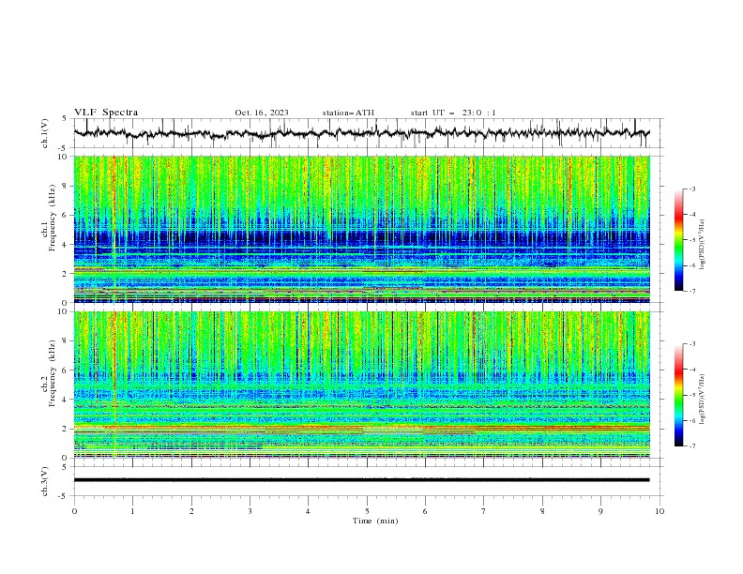The height and width of the screenshot is (574, 743).
Task: Click the "-5" tick on the upper color bar
Action: pos(692,240)
